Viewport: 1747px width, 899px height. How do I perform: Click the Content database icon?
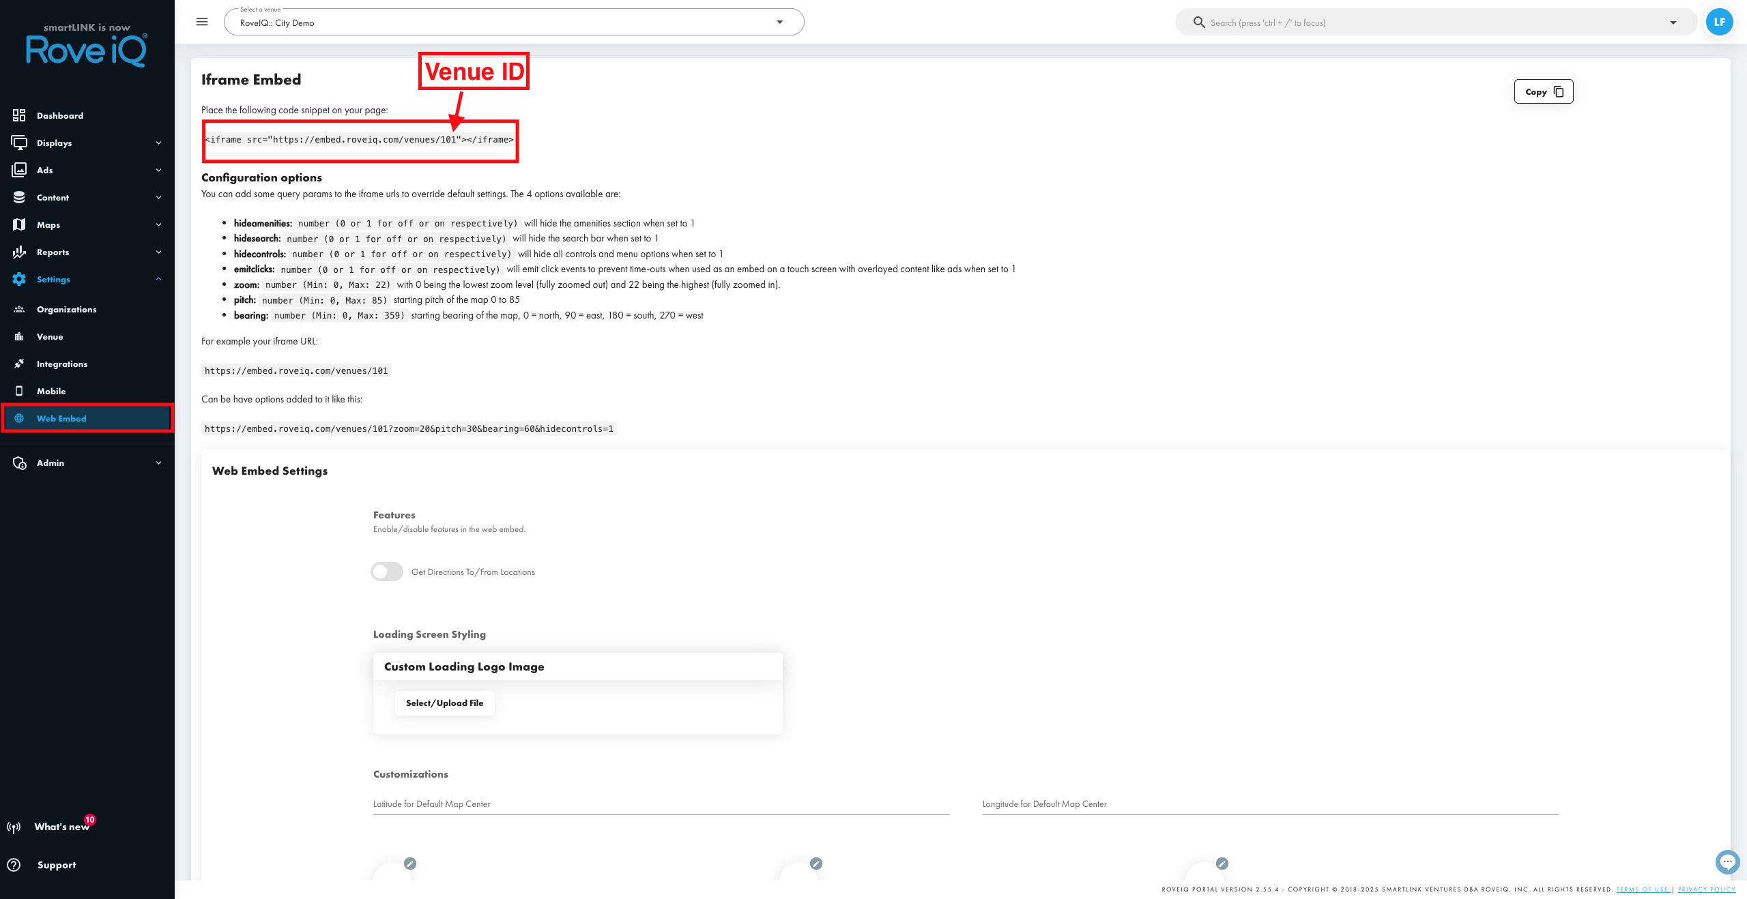[x=19, y=197]
